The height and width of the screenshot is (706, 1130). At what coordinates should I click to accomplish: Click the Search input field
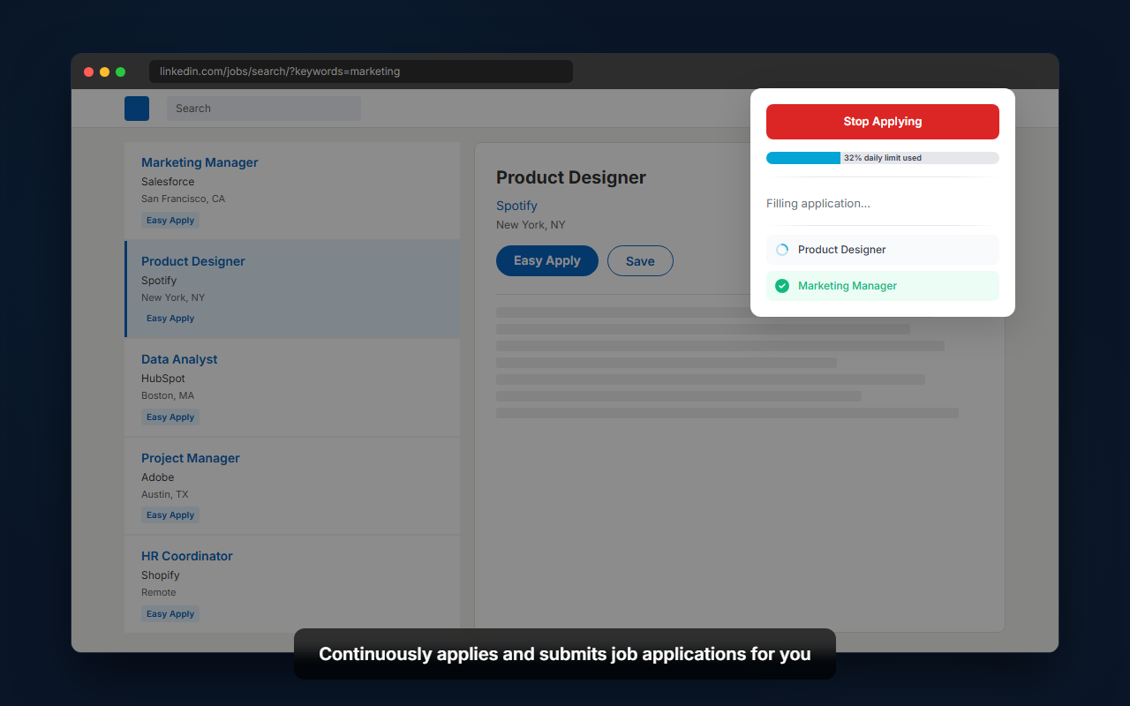[263, 108]
